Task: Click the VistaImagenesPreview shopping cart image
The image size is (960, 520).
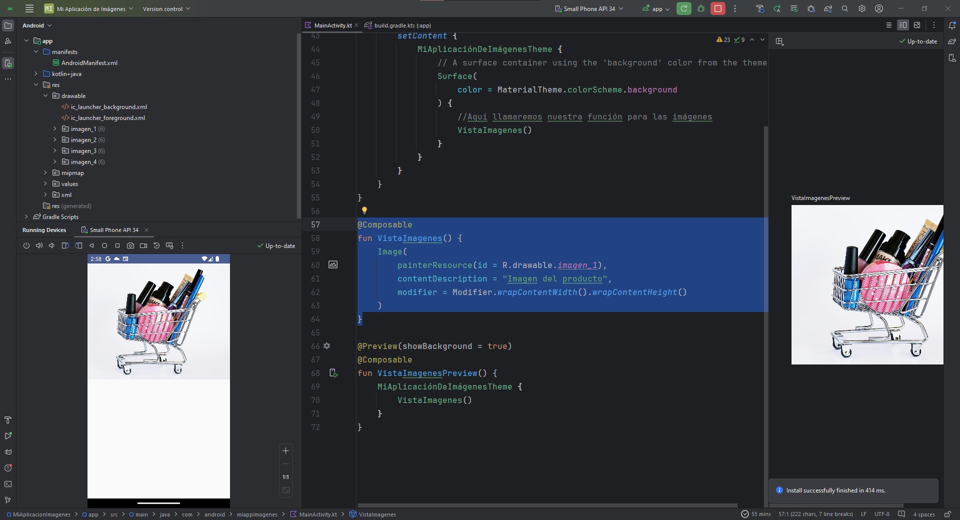Action: coord(867,284)
